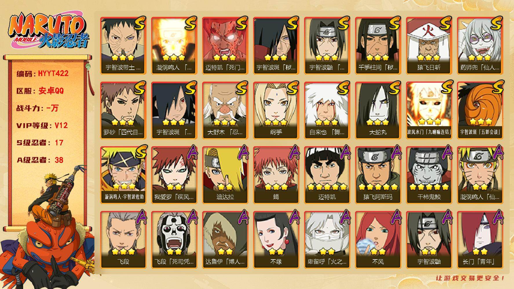Image resolution: width=514 pixels, height=289 pixels.
Task: Select the 不风 red-haired ninja card
Action: coord(378,240)
